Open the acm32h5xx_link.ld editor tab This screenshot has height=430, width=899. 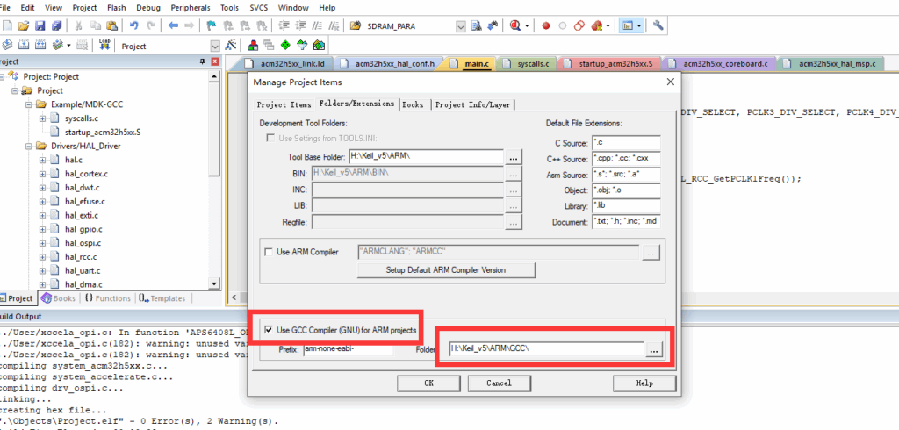coord(285,64)
